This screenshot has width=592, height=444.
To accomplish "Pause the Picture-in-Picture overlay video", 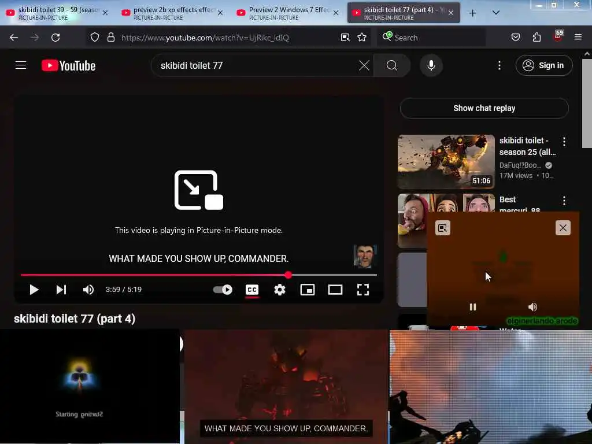I will (473, 307).
